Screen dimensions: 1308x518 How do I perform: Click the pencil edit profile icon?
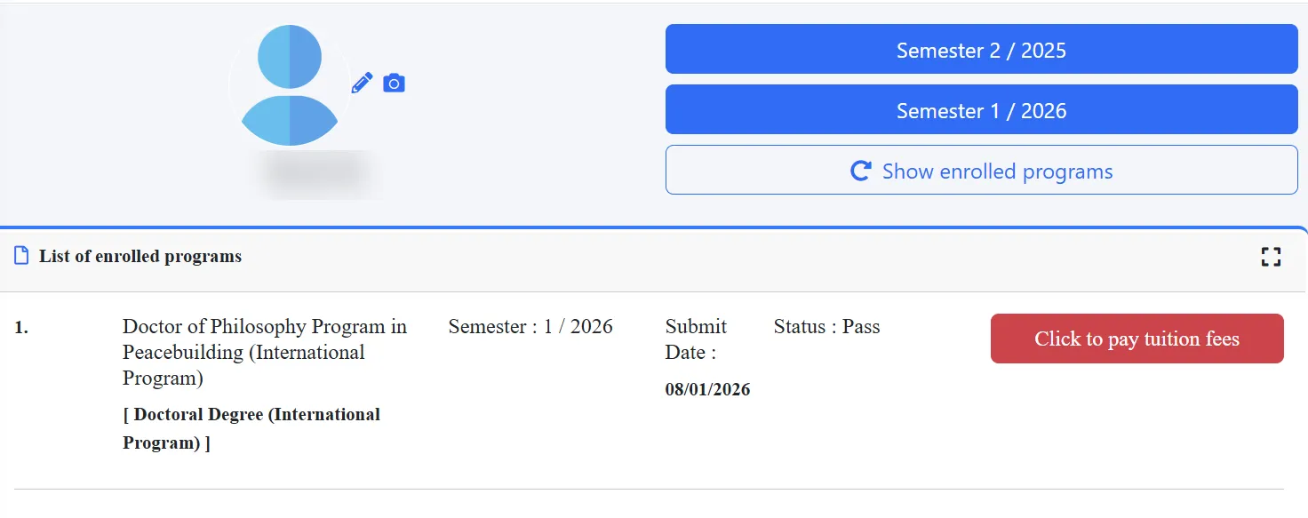[362, 84]
